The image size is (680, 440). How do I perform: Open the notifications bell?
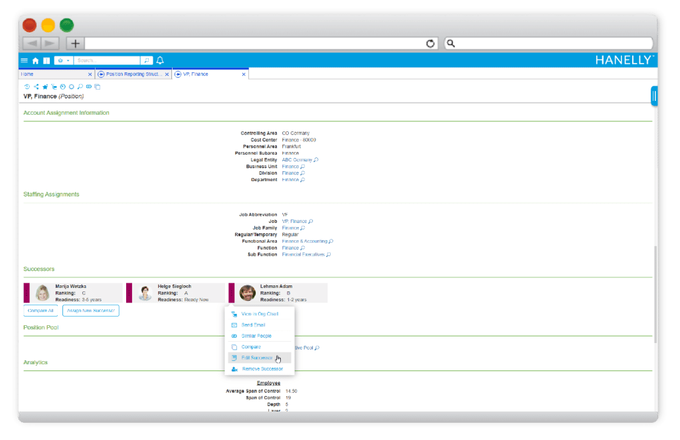pyautogui.click(x=160, y=60)
